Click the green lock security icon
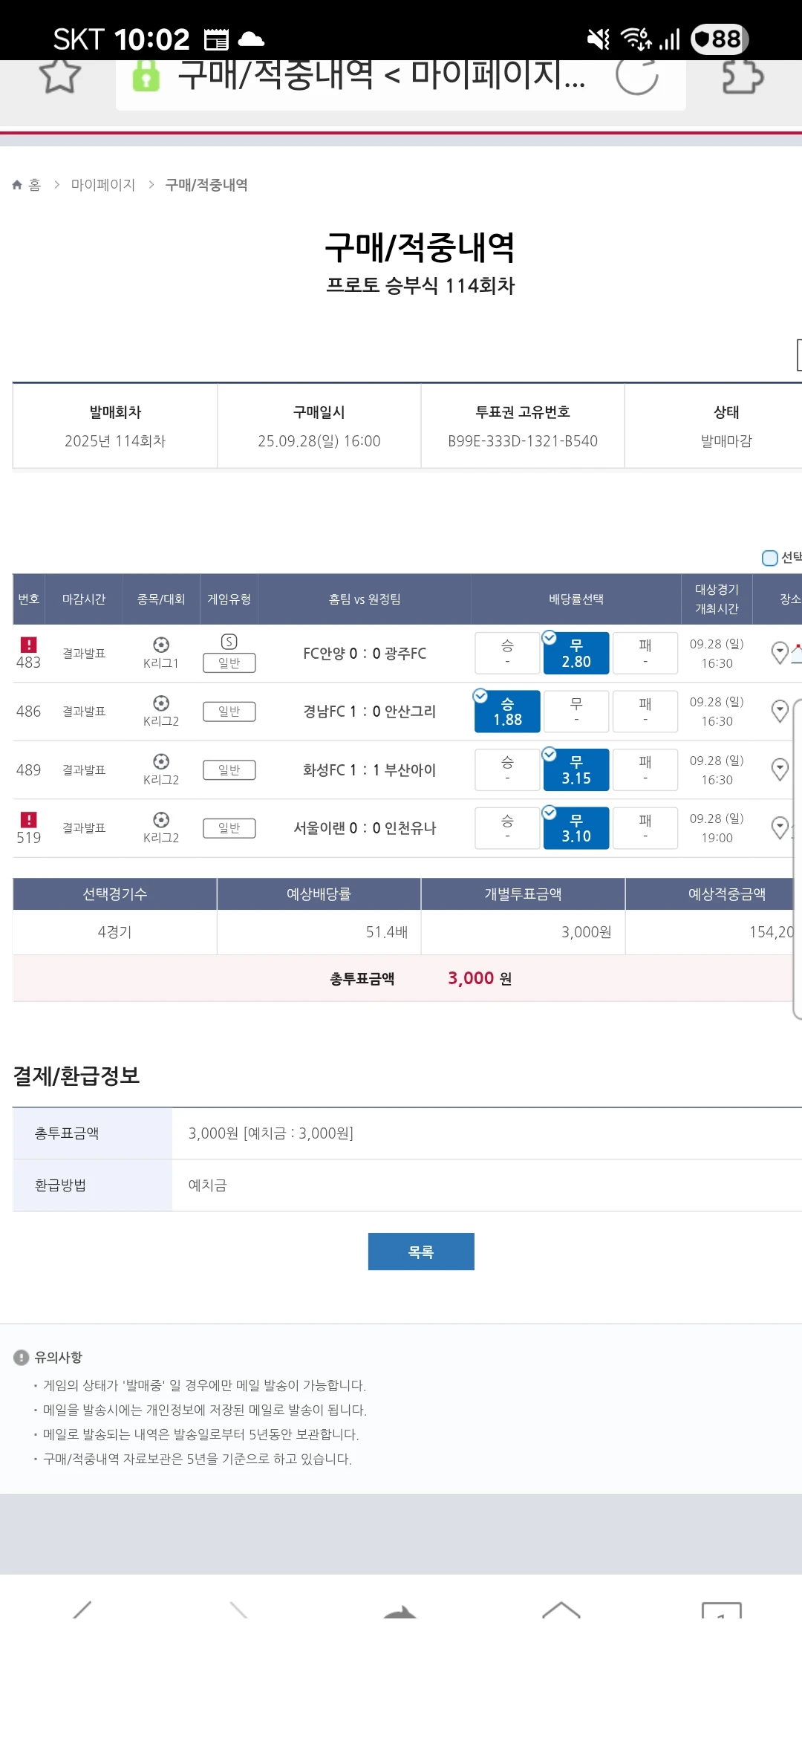The height and width of the screenshot is (1738, 802). point(146,76)
